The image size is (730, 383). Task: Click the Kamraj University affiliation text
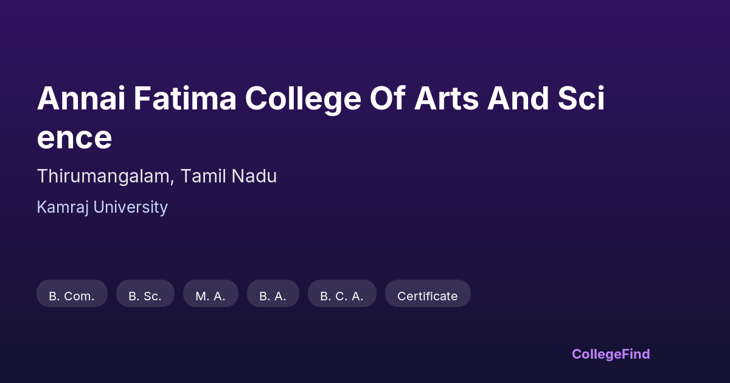[102, 207]
